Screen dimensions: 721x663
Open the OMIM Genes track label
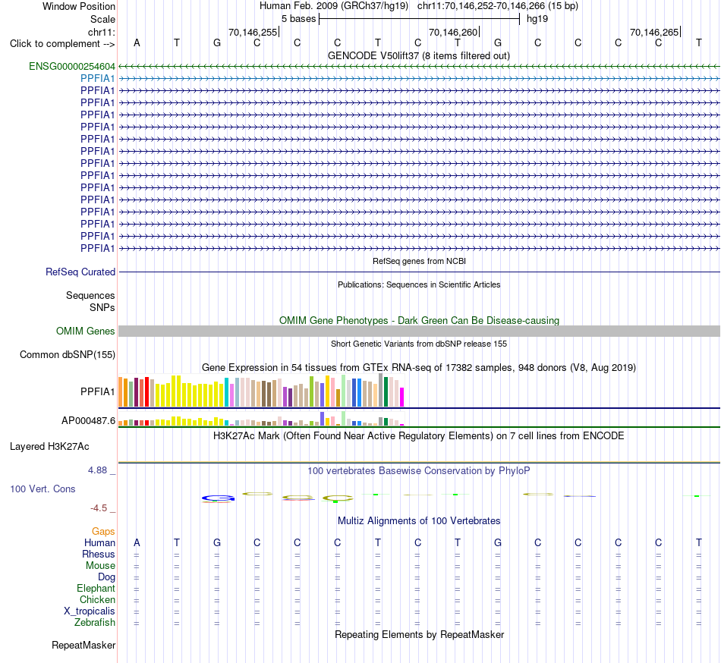pos(85,331)
